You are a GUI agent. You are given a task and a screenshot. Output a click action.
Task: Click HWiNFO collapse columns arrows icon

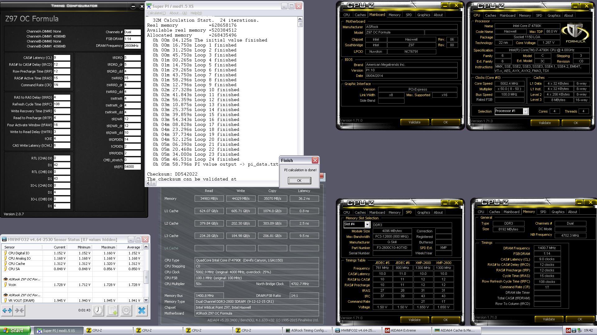pos(19,310)
